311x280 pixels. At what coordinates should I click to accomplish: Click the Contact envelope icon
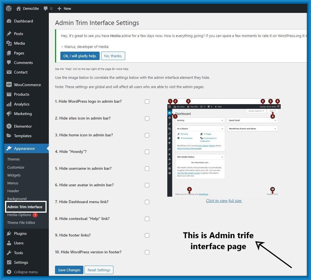click(9, 72)
